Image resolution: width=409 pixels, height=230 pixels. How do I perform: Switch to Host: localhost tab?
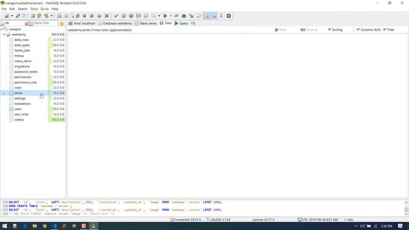[x=82, y=24]
